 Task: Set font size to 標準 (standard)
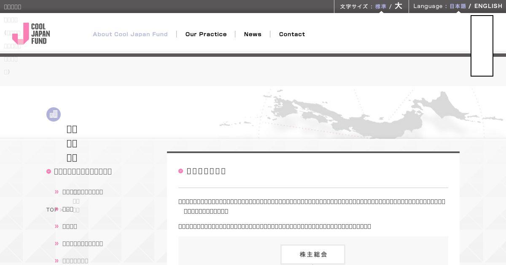pos(381,6)
